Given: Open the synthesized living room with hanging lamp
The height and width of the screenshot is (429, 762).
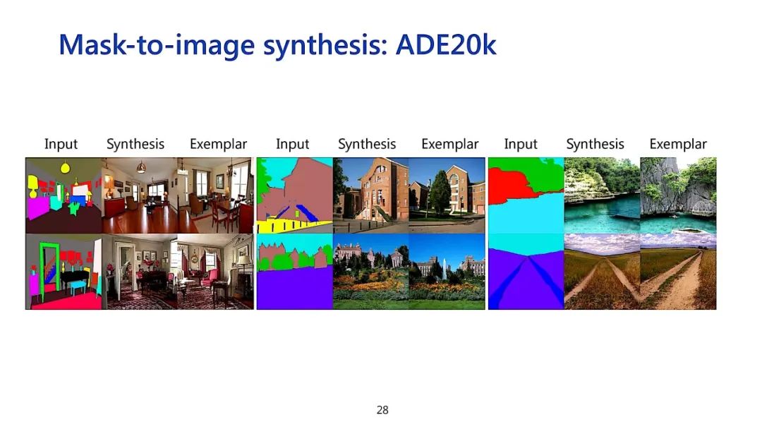Looking at the screenshot, I should pyautogui.click(x=140, y=195).
